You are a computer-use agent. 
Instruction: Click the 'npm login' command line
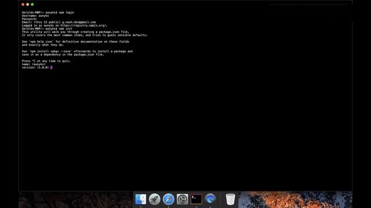point(48,12)
